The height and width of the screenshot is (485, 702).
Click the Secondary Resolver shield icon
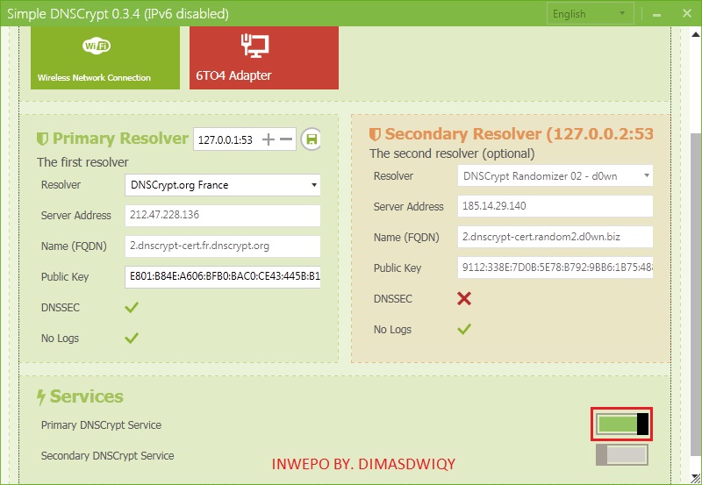coord(375,134)
